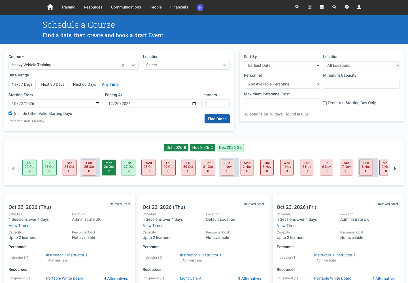Viewport: 408px width, 283px height.
Task: Open the list view icon in navbar
Action: [x=309, y=7]
